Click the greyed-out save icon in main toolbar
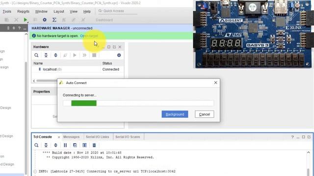The image size is (314, 176). click(x=6, y=20)
